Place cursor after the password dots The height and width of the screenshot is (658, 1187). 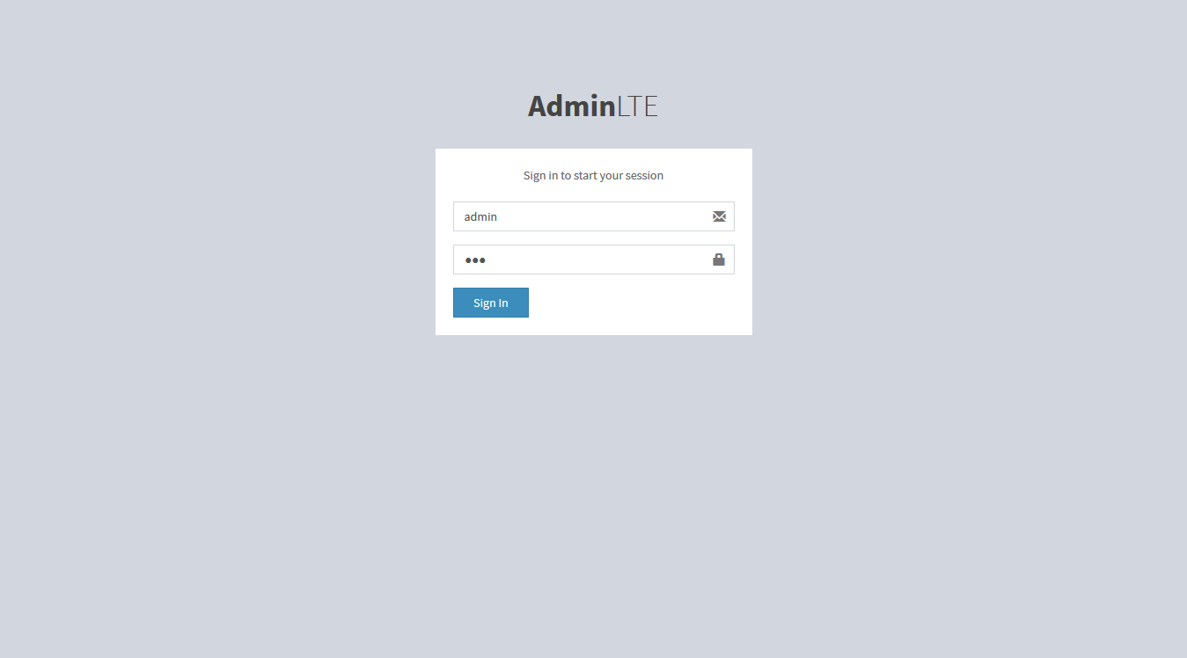tap(488, 260)
